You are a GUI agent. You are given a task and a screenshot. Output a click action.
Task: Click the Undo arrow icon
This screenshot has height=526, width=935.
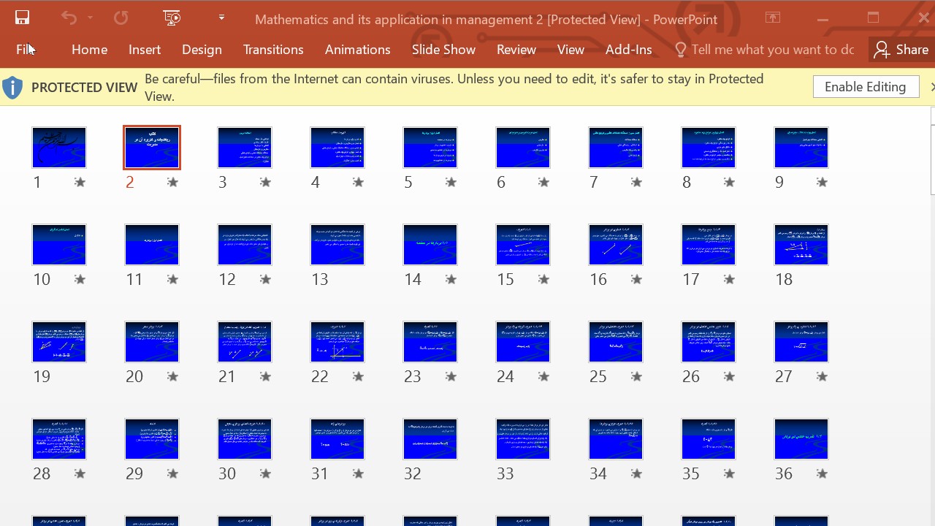(69, 18)
